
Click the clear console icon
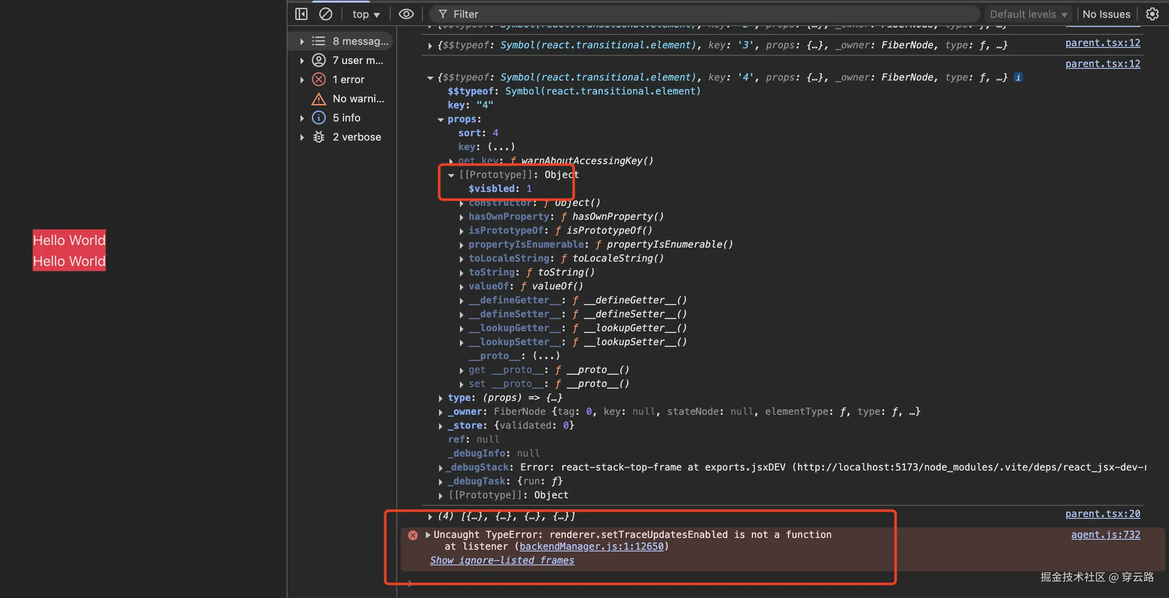(325, 14)
